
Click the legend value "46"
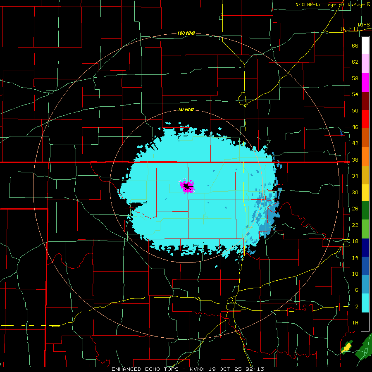pos(355,127)
